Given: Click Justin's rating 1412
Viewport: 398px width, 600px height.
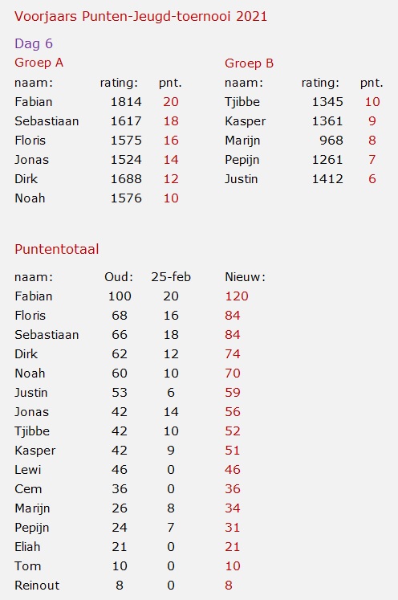Looking at the screenshot, I should pyautogui.click(x=327, y=178).
